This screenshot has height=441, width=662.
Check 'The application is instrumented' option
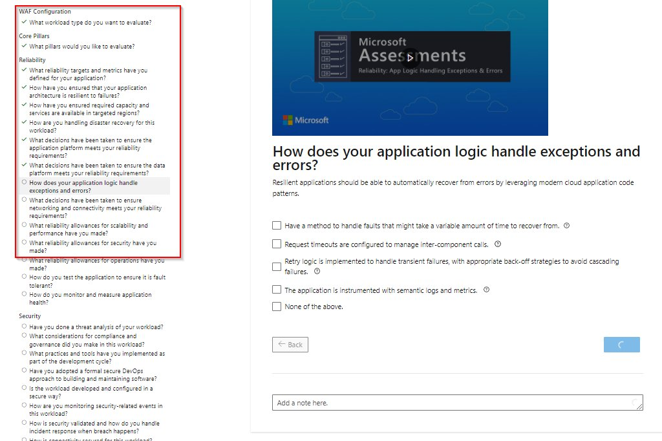point(277,289)
